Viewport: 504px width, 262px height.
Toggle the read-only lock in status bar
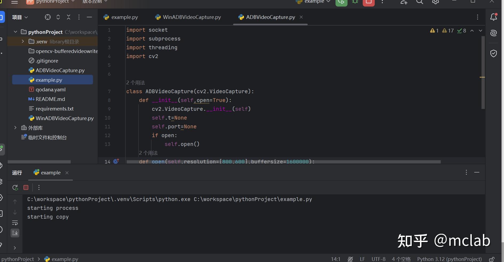[x=492, y=259]
